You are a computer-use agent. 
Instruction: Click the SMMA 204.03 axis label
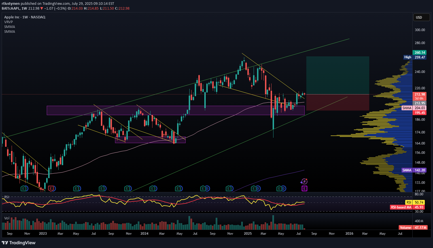point(414,108)
